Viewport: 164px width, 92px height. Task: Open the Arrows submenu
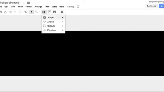pyautogui.click(x=54, y=22)
